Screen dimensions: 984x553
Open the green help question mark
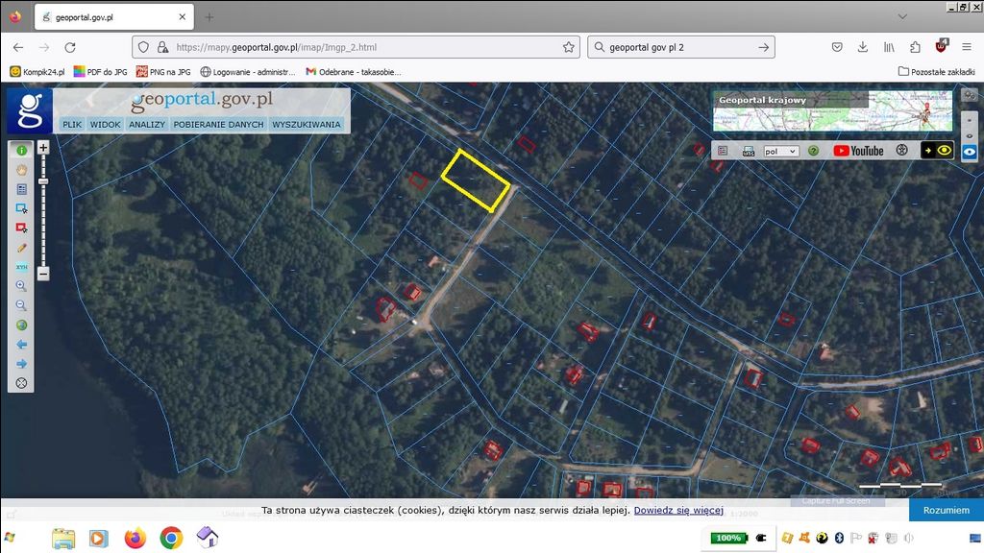pyautogui.click(x=813, y=151)
